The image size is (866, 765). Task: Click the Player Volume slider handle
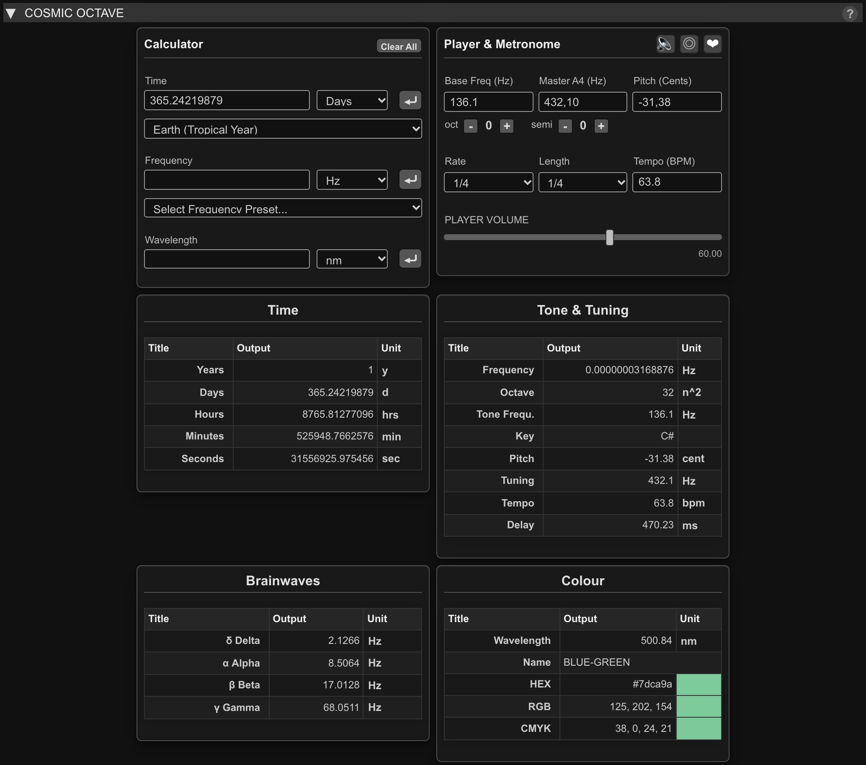tap(610, 238)
